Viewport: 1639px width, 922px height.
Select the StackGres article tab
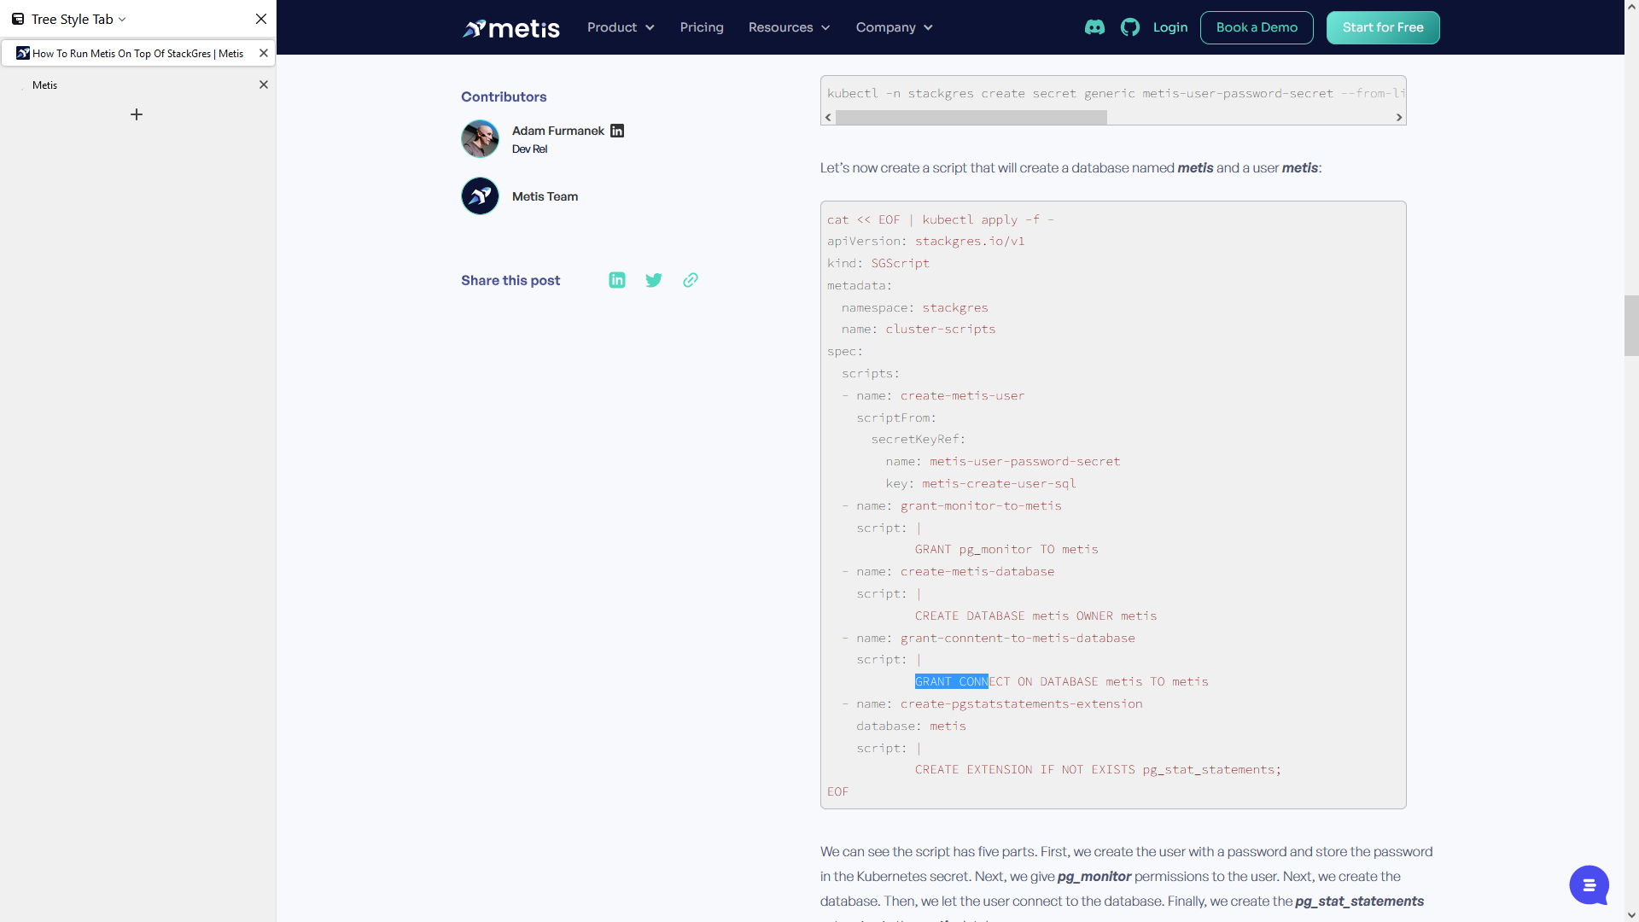tap(137, 53)
